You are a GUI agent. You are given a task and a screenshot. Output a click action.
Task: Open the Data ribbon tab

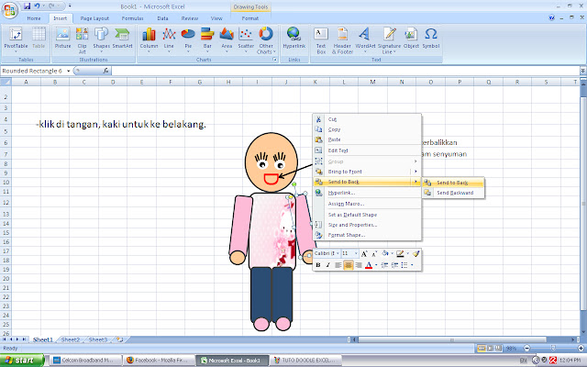[162, 18]
